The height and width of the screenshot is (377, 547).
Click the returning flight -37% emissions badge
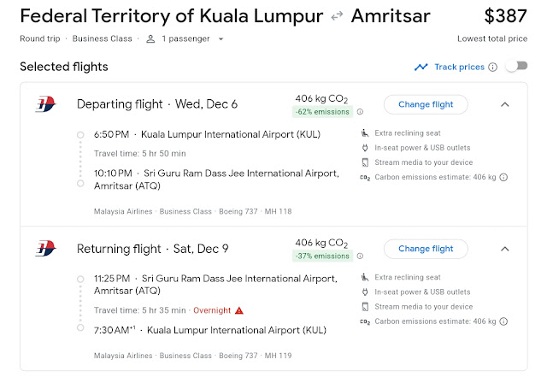pos(321,256)
